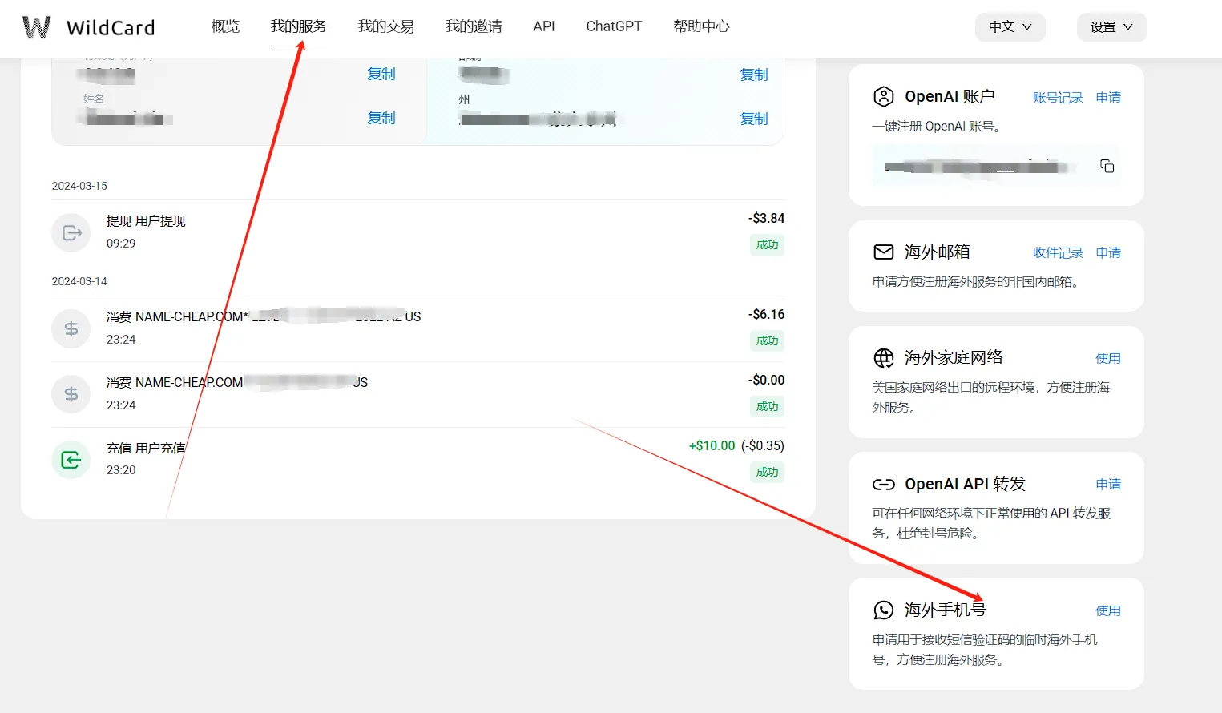
Task: Click the OpenAI API 转发 link icon
Action: point(883,485)
